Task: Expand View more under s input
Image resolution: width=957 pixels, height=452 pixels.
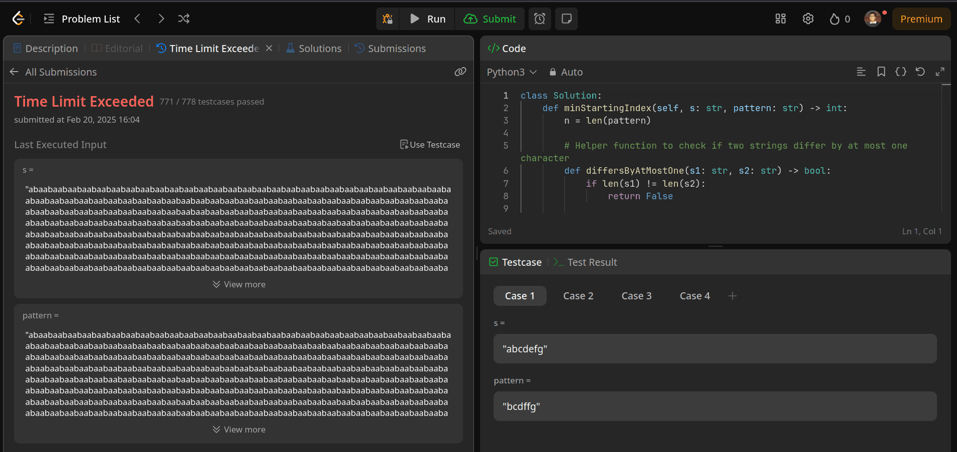Action: [x=238, y=284]
